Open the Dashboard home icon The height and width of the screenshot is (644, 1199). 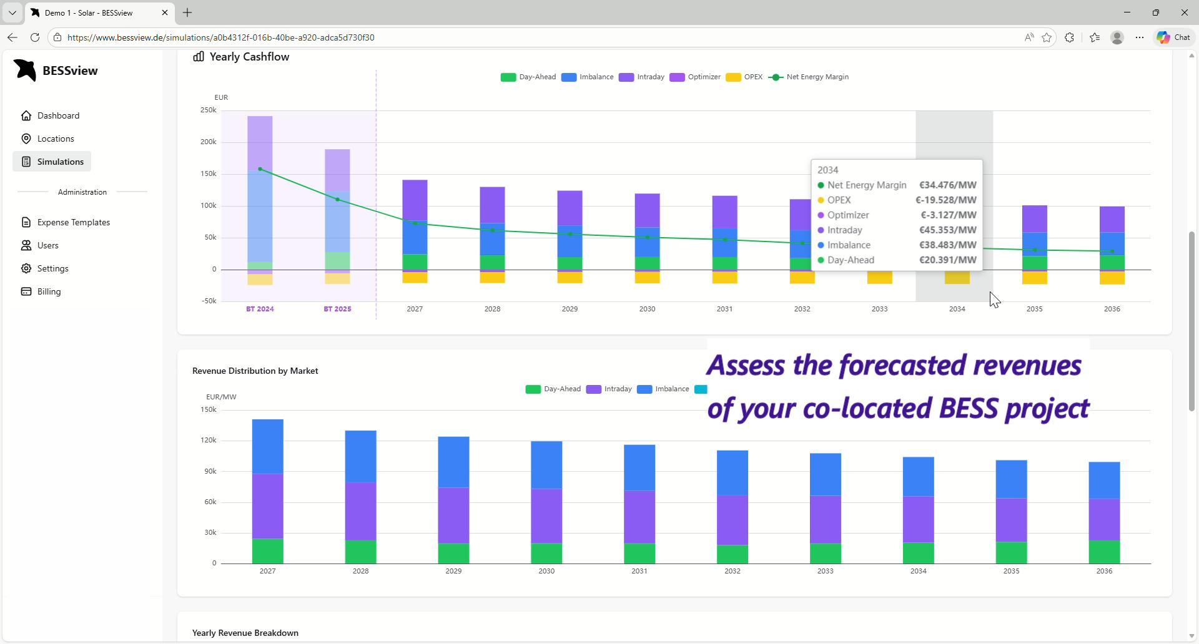26,115
